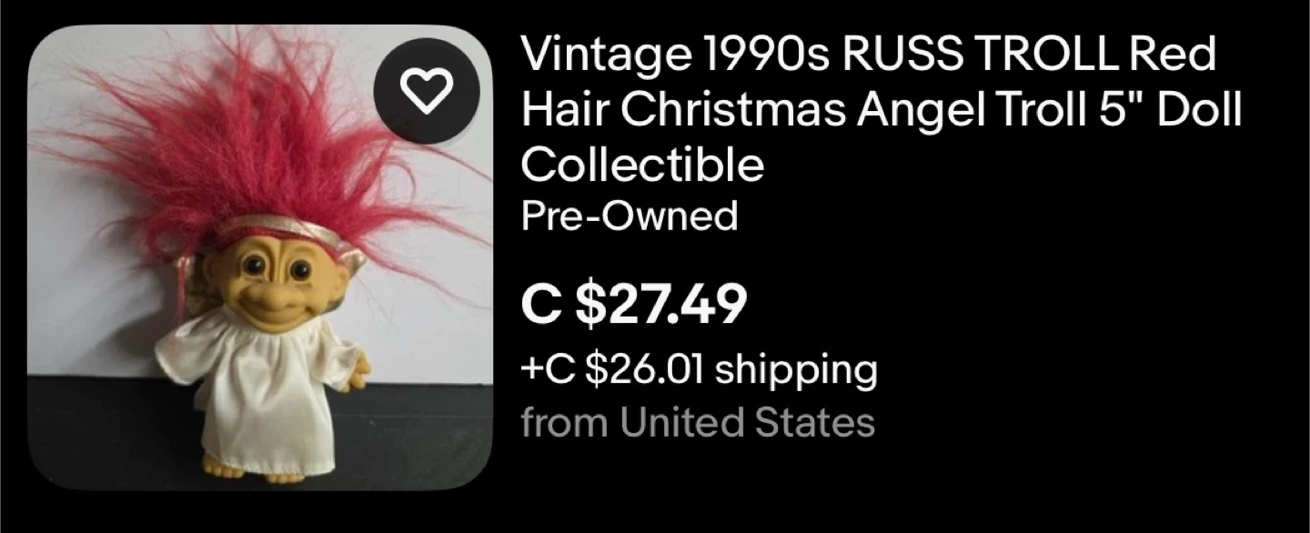Select the +C $26.01 shipping text
Viewport: 1310px width, 533px height.
(699, 370)
